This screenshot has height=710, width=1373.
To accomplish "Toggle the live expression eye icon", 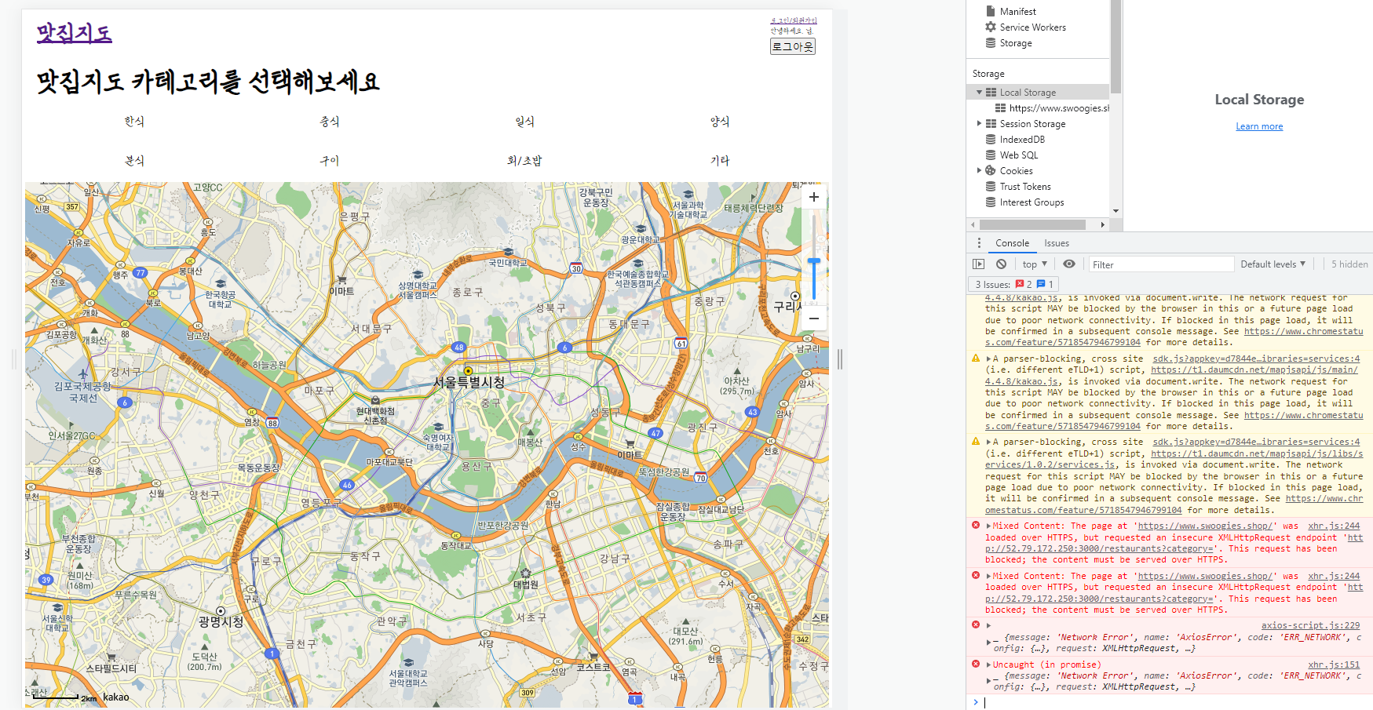I will [x=1069, y=264].
